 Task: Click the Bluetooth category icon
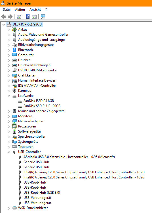14,50
